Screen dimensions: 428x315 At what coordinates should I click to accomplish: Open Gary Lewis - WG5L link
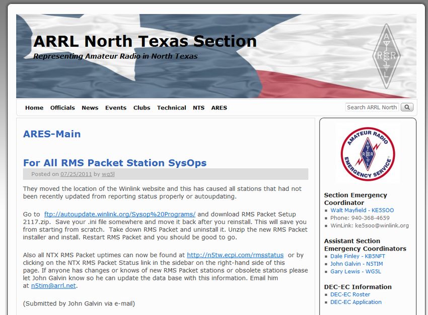(x=355, y=271)
